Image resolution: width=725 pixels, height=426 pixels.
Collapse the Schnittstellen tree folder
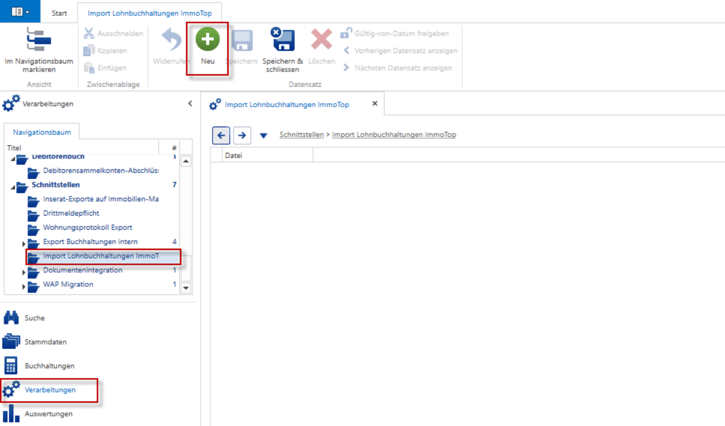tap(13, 186)
